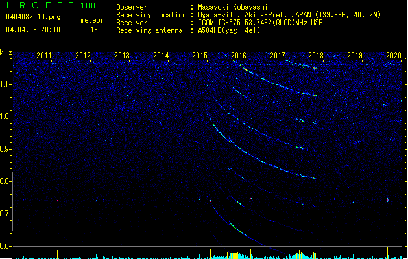Click the 'Receiving Location' label
The height and width of the screenshot is (259, 408).
click(x=151, y=15)
